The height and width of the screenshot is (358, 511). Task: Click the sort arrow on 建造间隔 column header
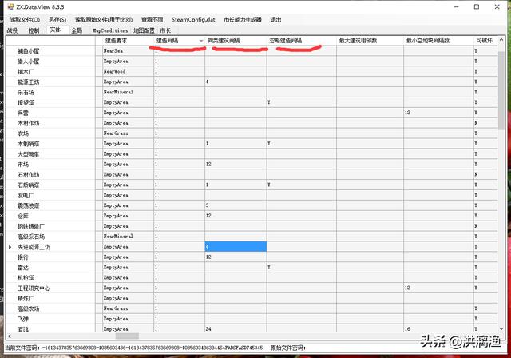click(x=200, y=40)
